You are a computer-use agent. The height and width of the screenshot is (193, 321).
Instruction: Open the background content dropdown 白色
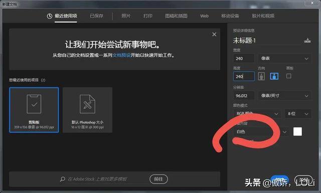tap(261, 132)
